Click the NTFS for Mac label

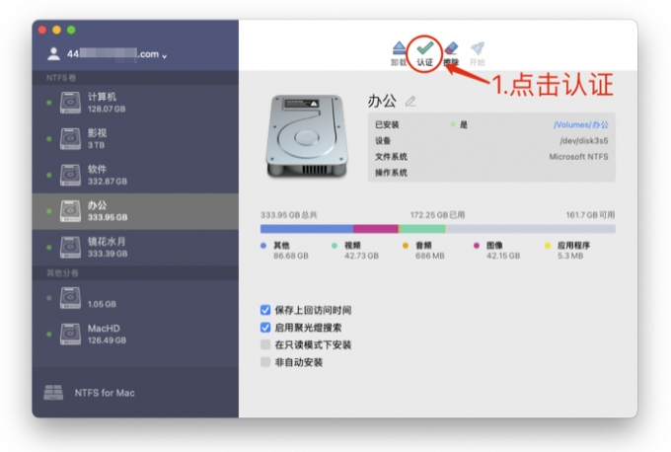[x=105, y=393]
